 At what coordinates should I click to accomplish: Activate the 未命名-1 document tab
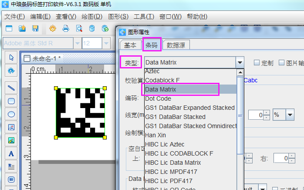[47, 58]
